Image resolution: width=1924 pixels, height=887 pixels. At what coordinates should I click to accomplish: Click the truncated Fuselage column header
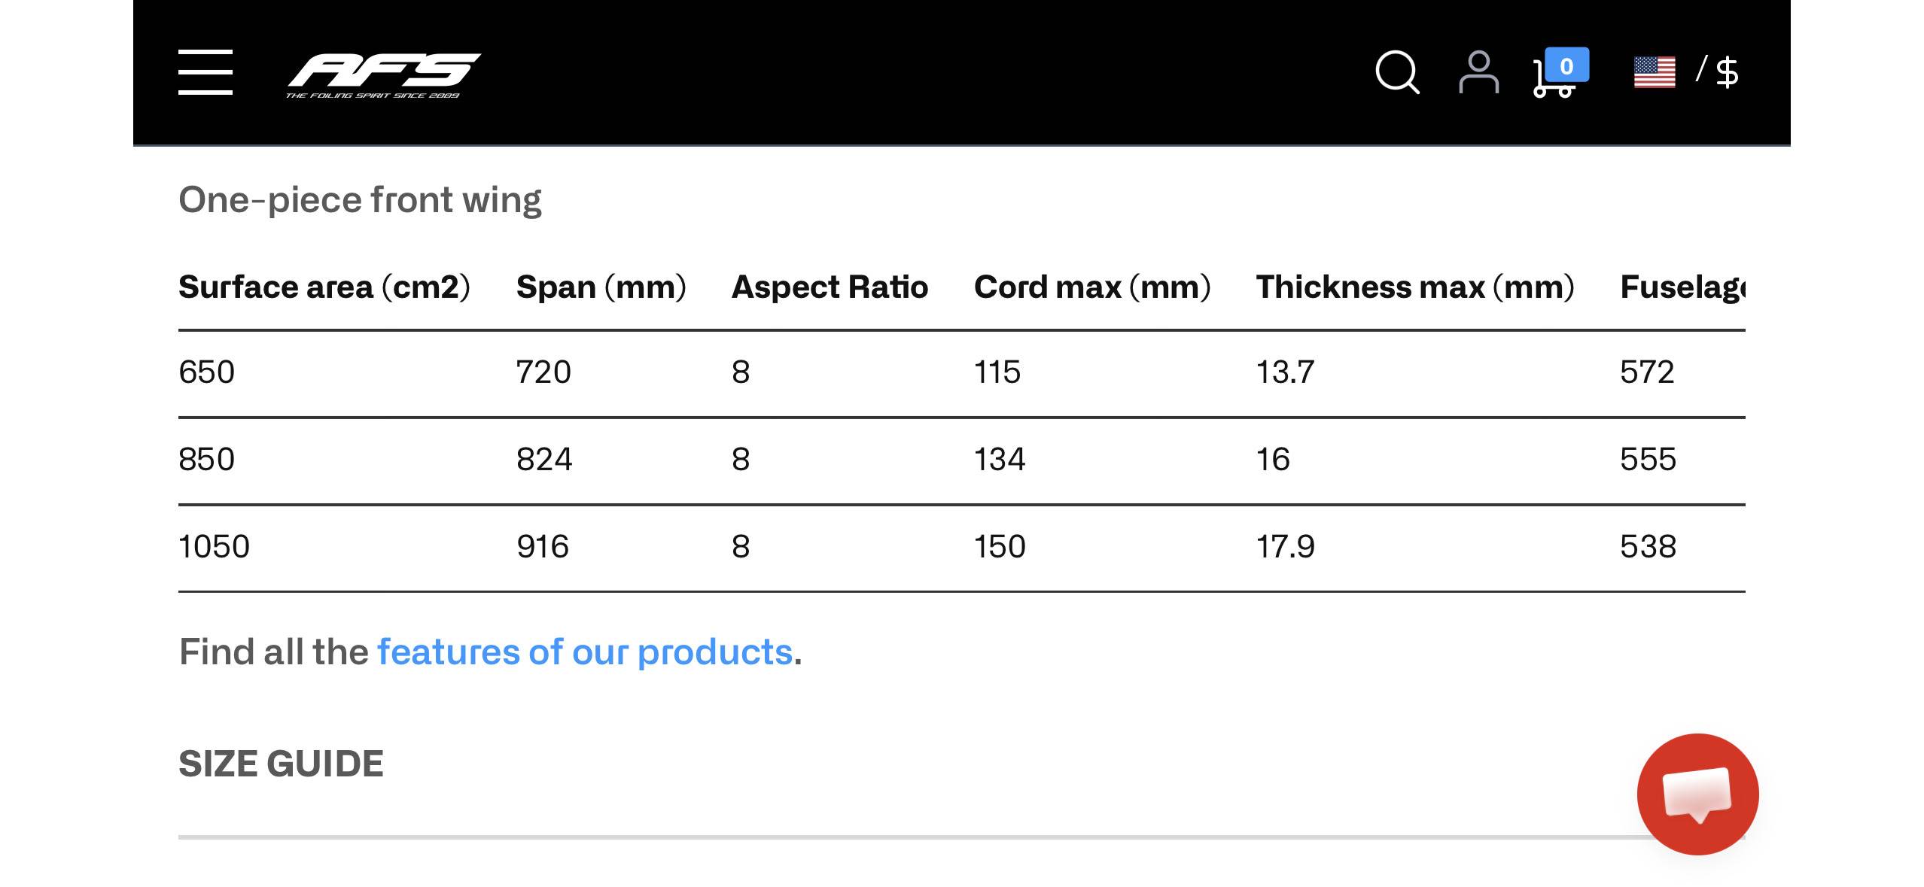pos(1682,287)
